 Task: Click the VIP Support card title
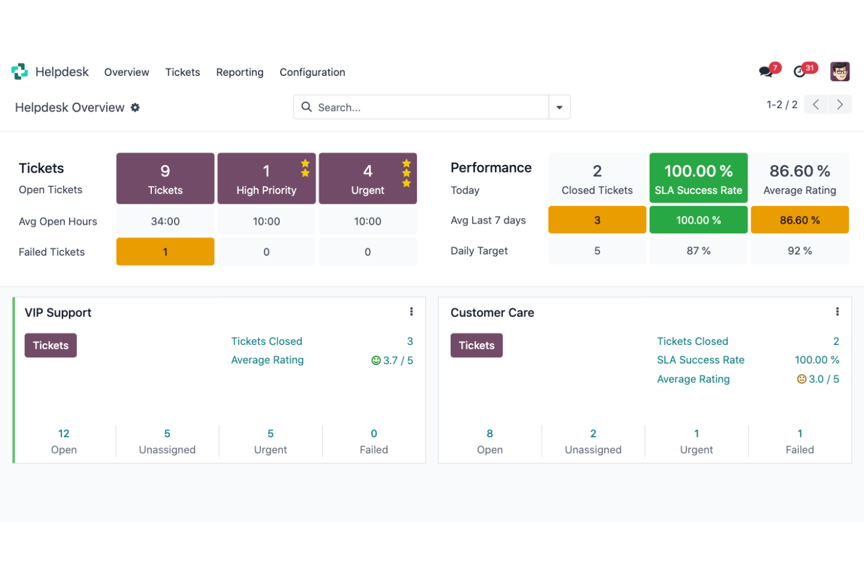58,313
